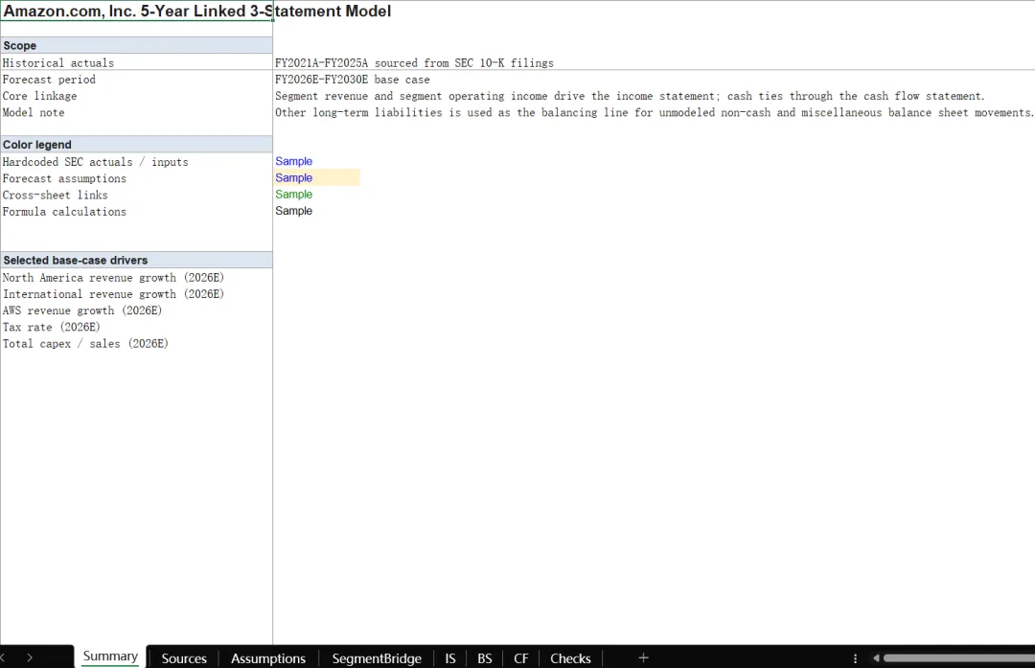1035x668 pixels.
Task: Click the blue Sample for hardcoded inputs
Action: tap(294, 161)
